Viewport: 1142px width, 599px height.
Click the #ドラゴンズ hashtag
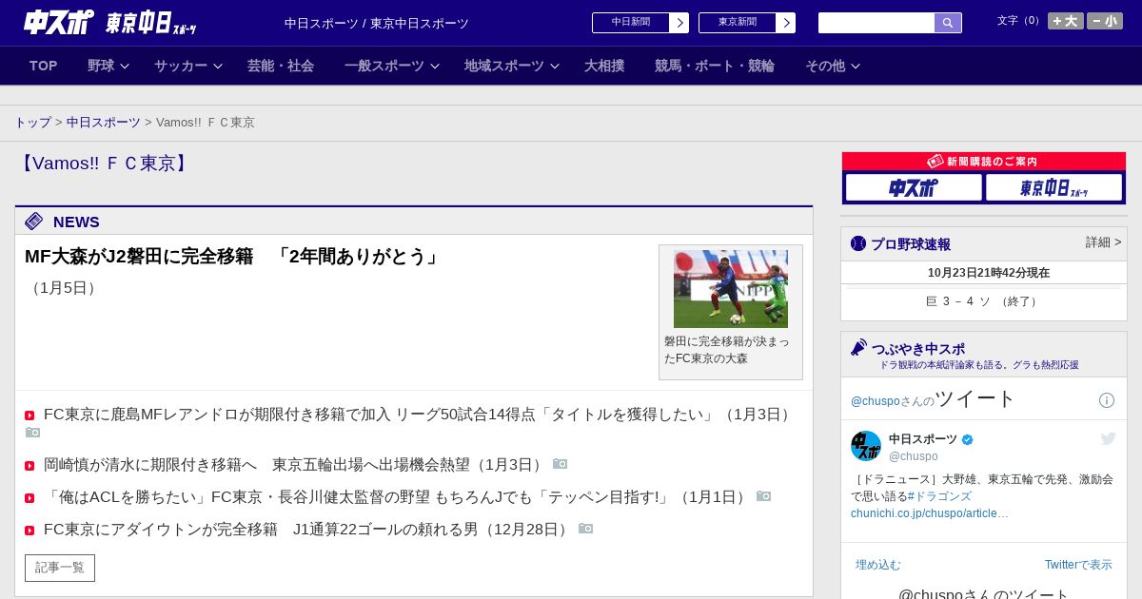pos(939,496)
